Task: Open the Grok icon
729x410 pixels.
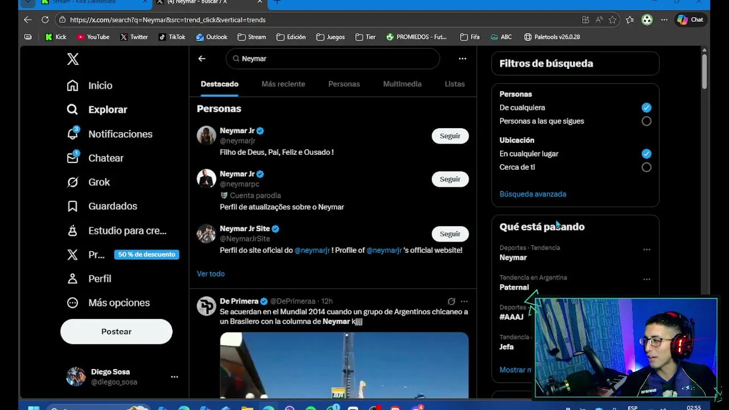Action: 72,182
